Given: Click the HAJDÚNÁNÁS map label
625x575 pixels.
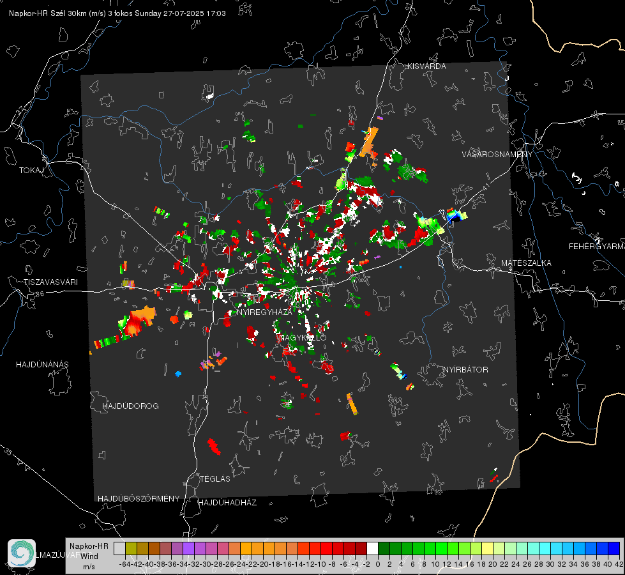Looking at the screenshot, I should [42, 365].
